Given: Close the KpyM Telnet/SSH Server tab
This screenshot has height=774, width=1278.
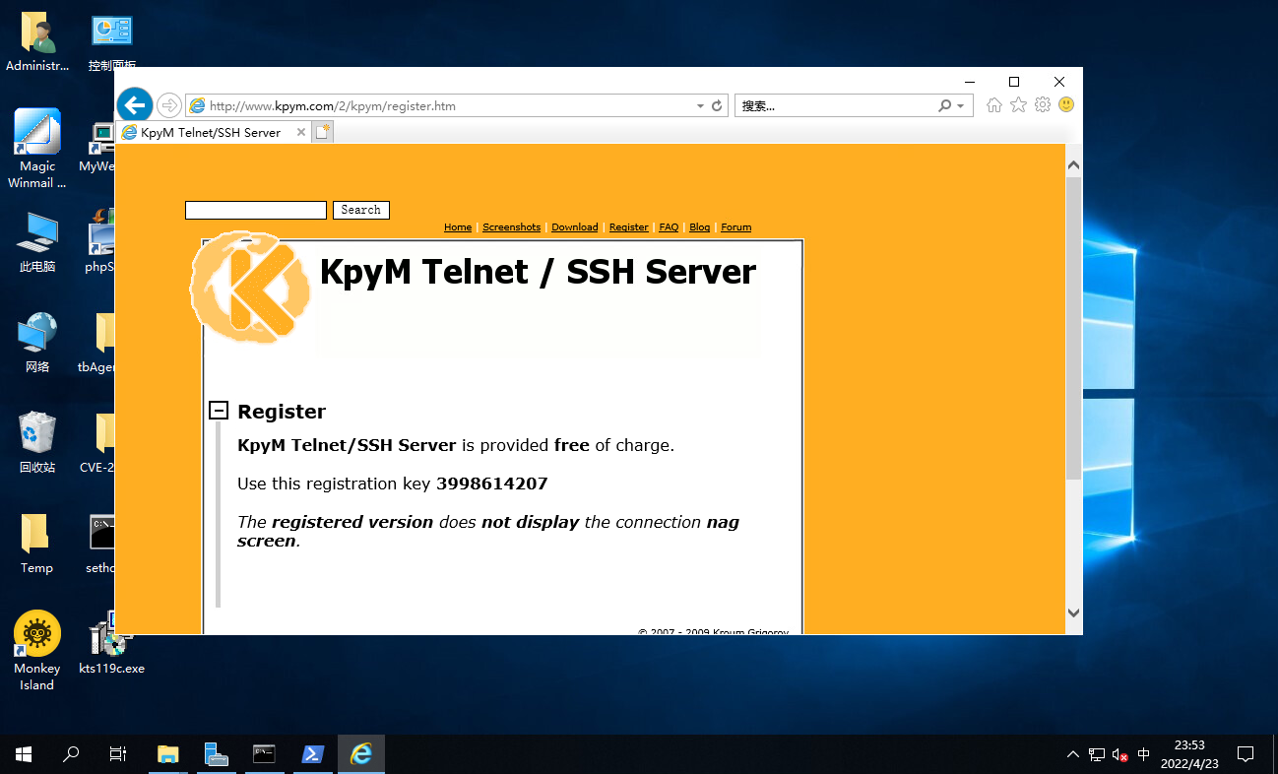Looking at the screenshot, I should click(x=301, y=132).
